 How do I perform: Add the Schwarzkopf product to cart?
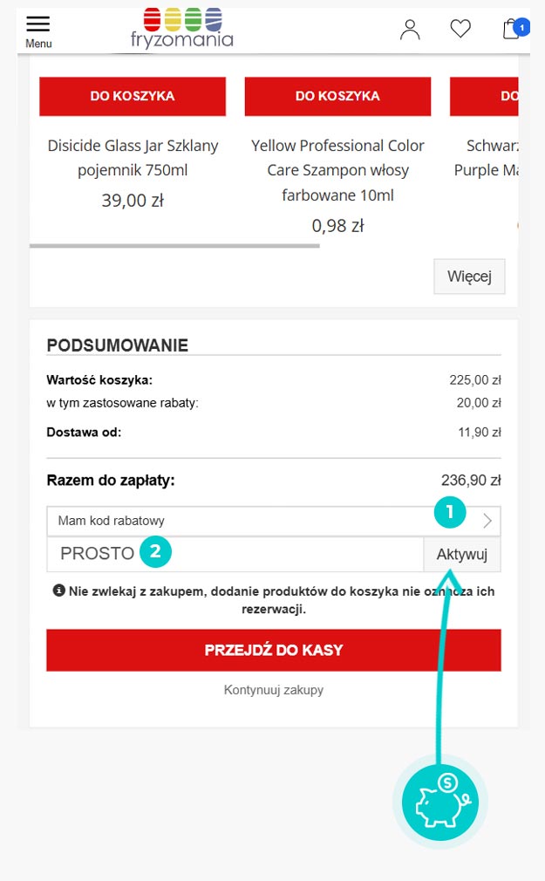click(484, 96)
